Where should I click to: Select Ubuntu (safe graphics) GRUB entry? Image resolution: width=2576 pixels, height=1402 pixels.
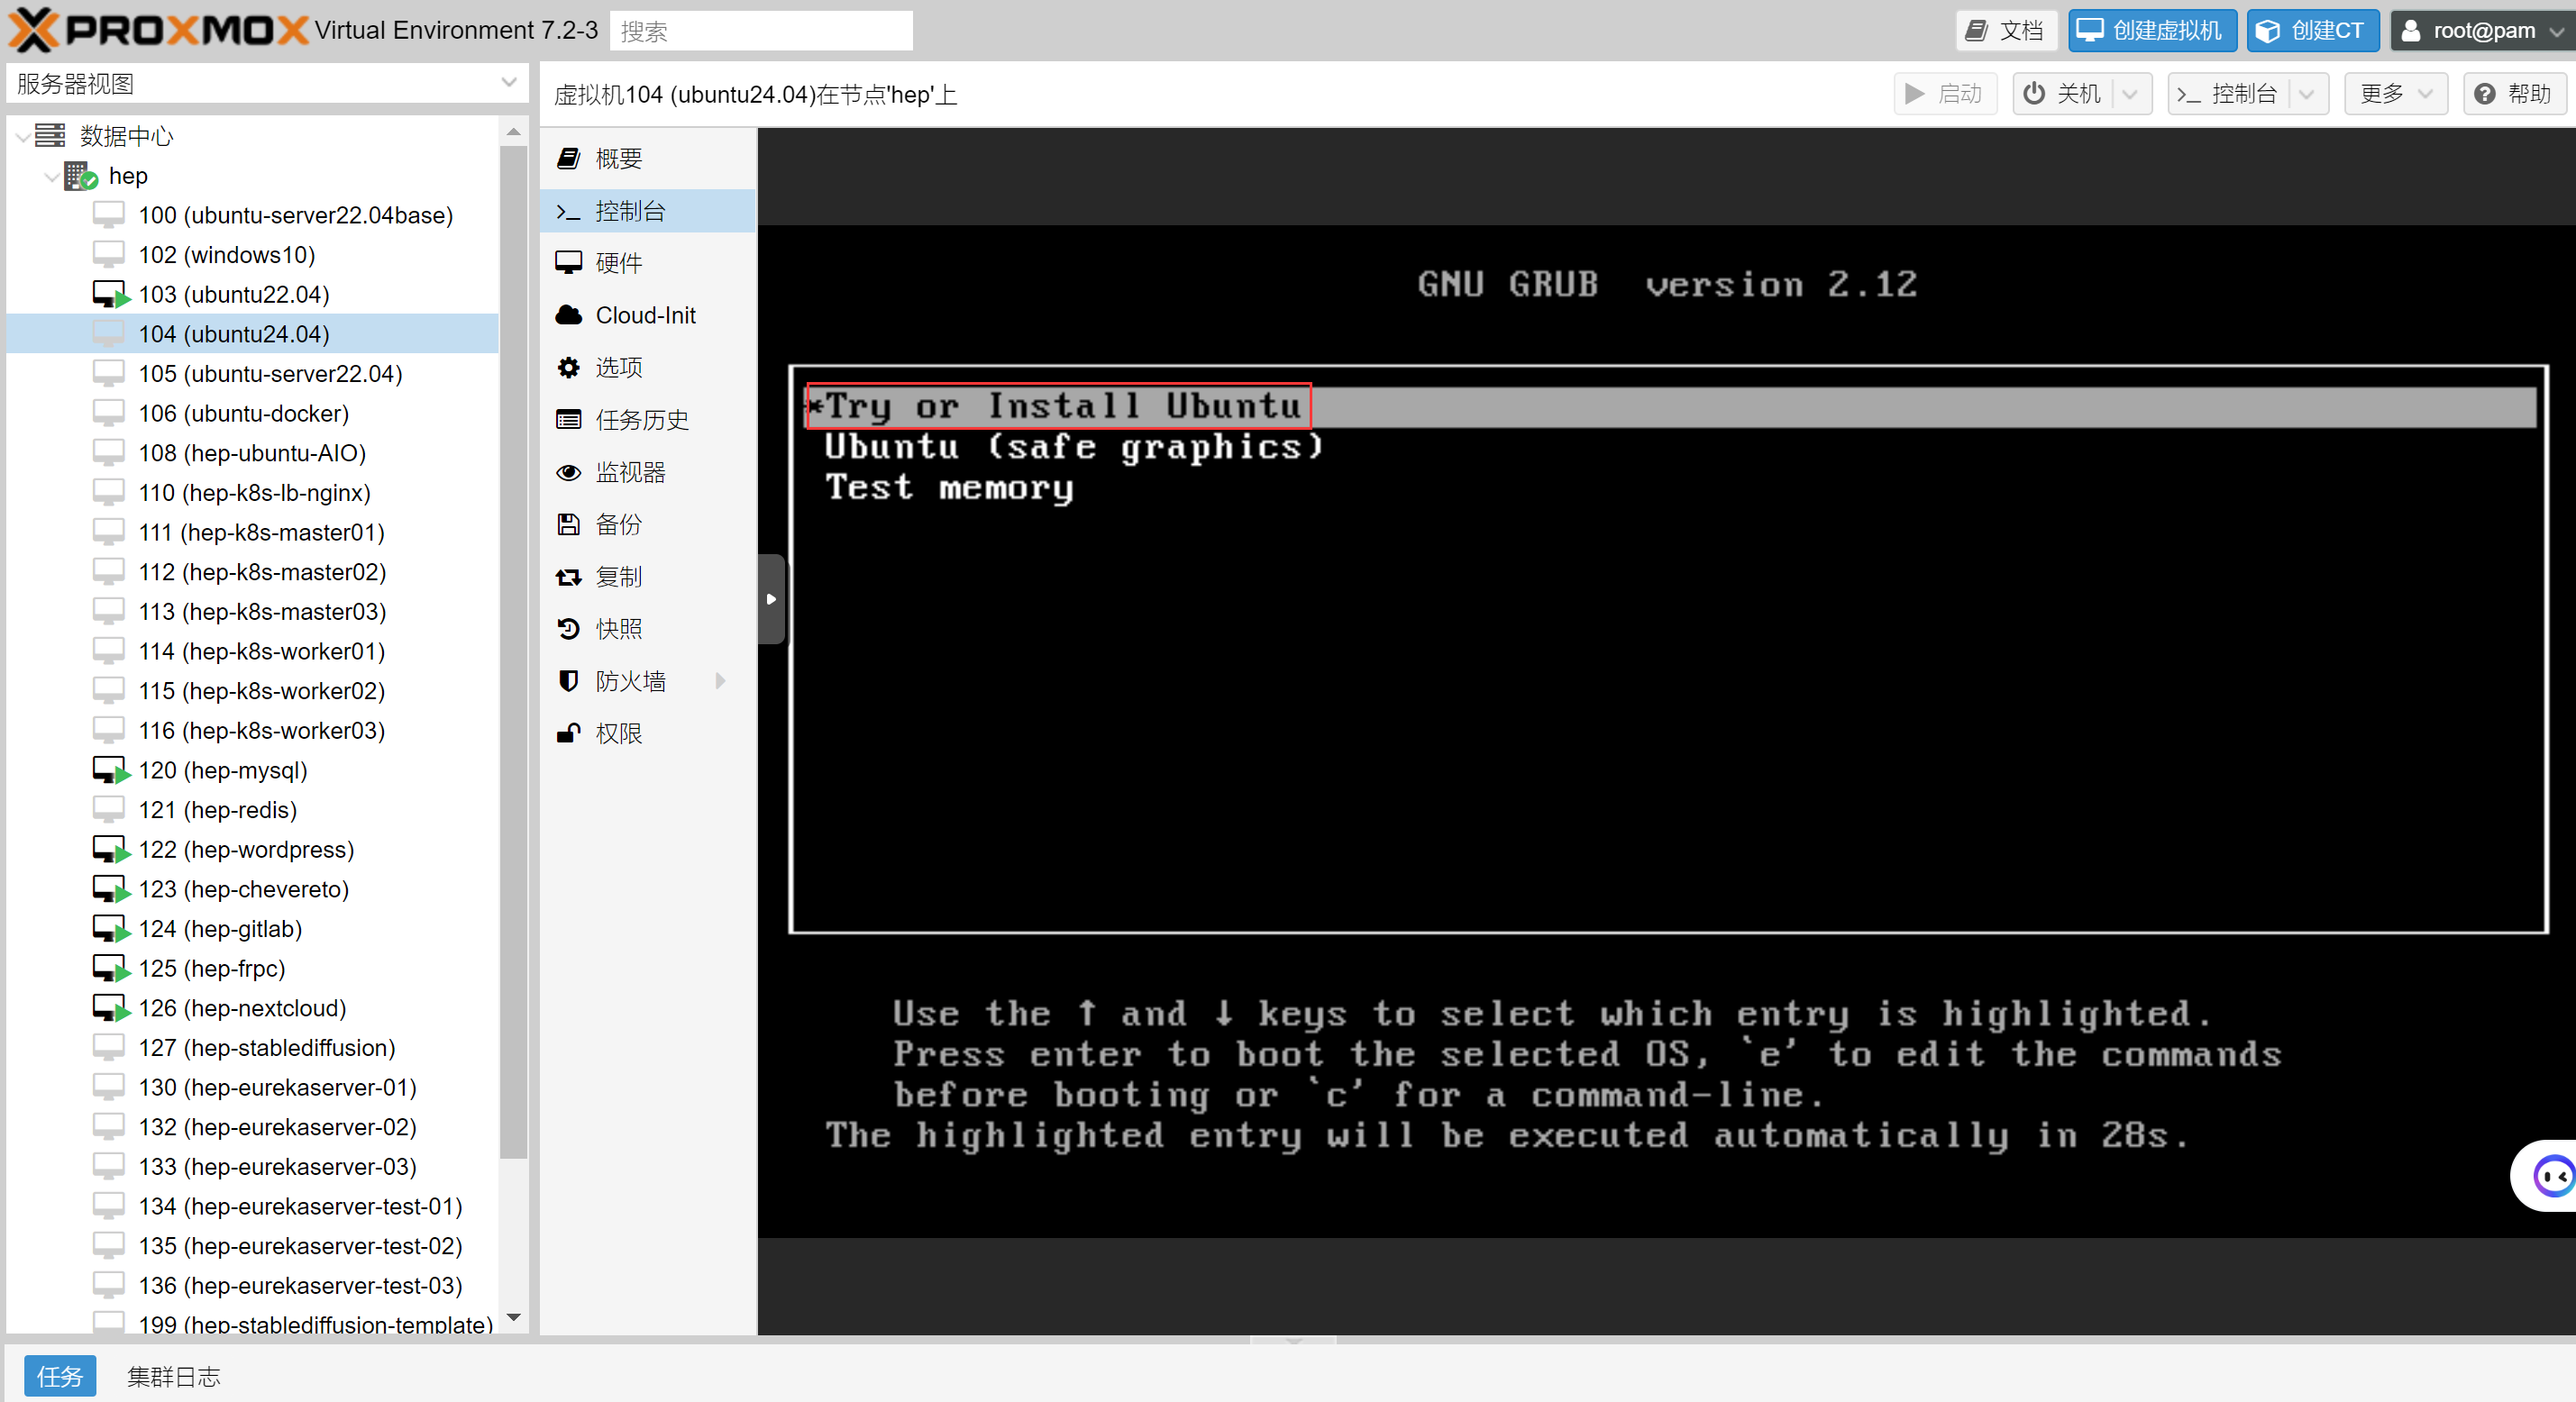coord(1073,447)
